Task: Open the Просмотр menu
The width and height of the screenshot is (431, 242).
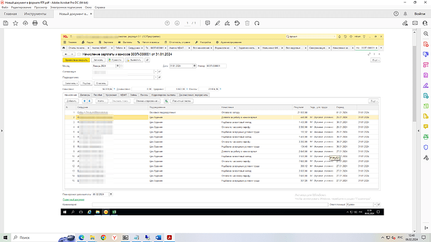Action: point(41,7)
